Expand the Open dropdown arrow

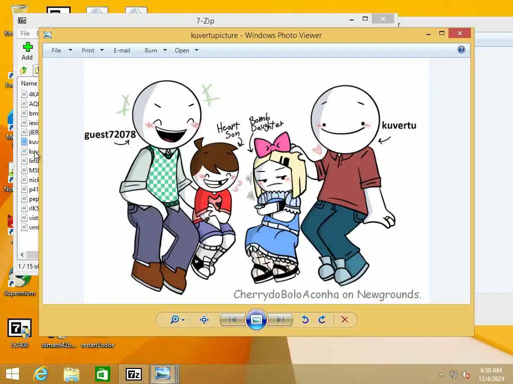coord(196,50)
